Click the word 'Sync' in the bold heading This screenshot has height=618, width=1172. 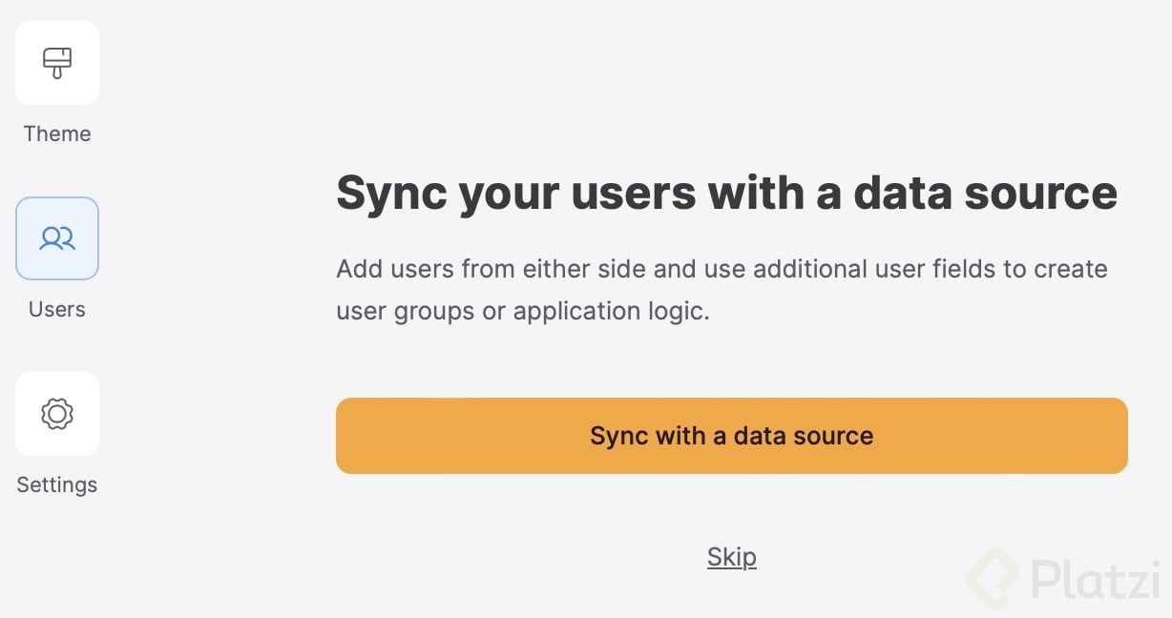391,194
